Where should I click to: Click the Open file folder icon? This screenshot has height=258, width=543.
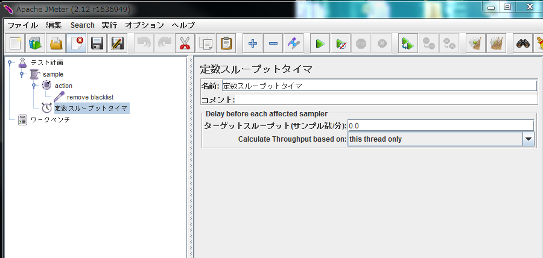56,43
